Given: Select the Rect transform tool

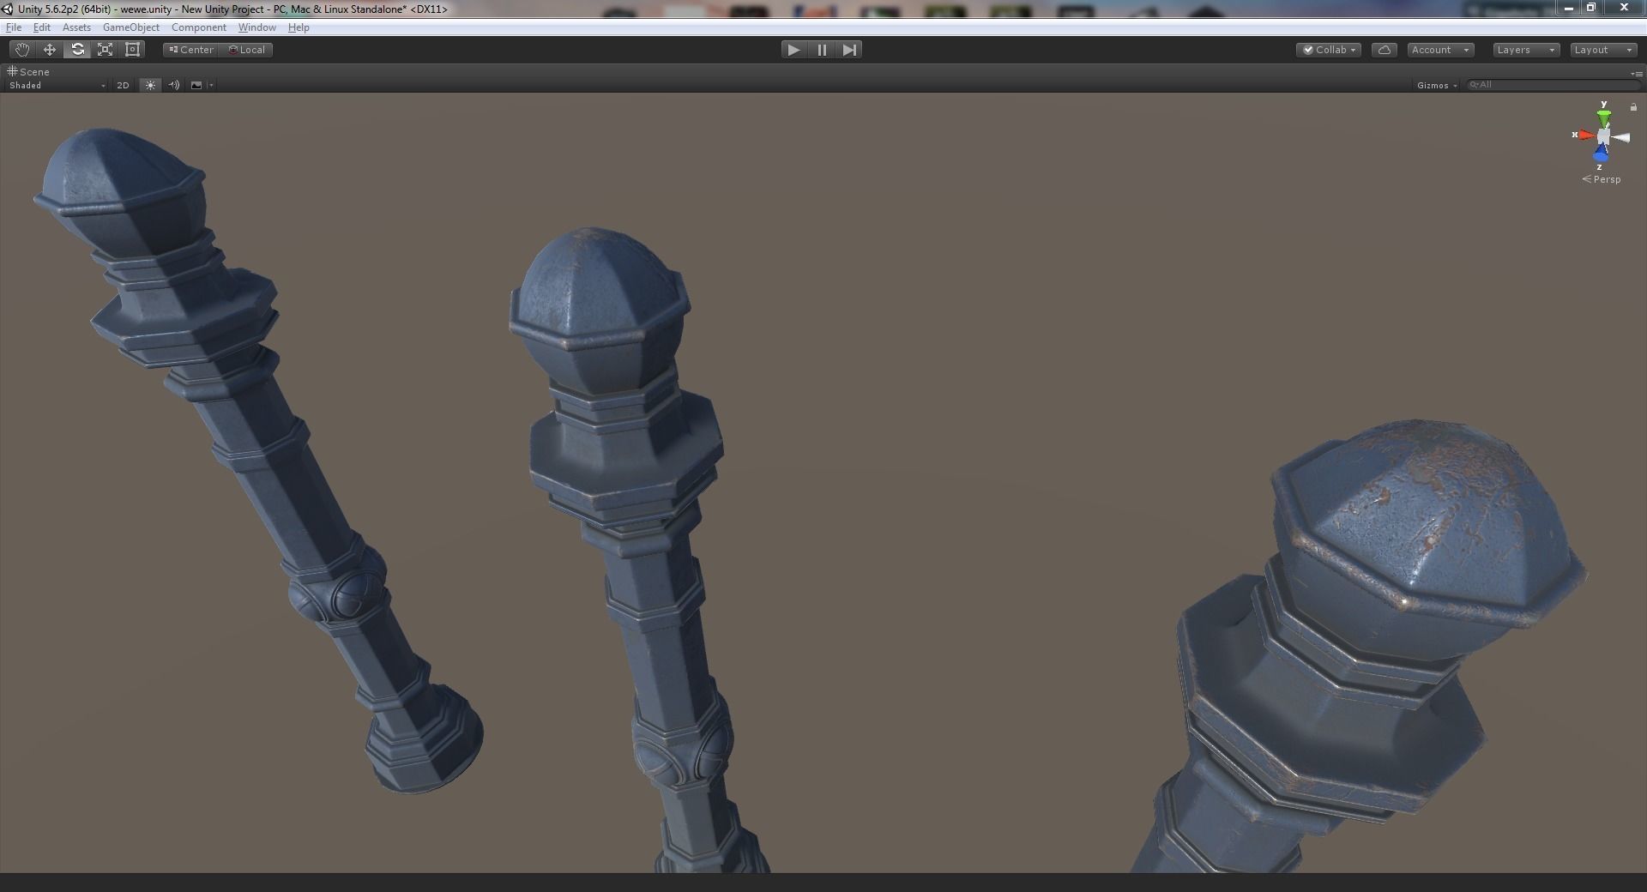Looking at the screenshot, I should tap(132, 50).
